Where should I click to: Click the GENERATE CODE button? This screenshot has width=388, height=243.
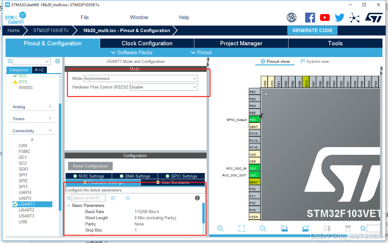312,31
